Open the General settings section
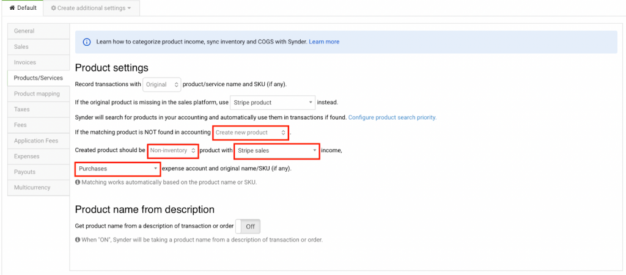 tap(24, 31)
